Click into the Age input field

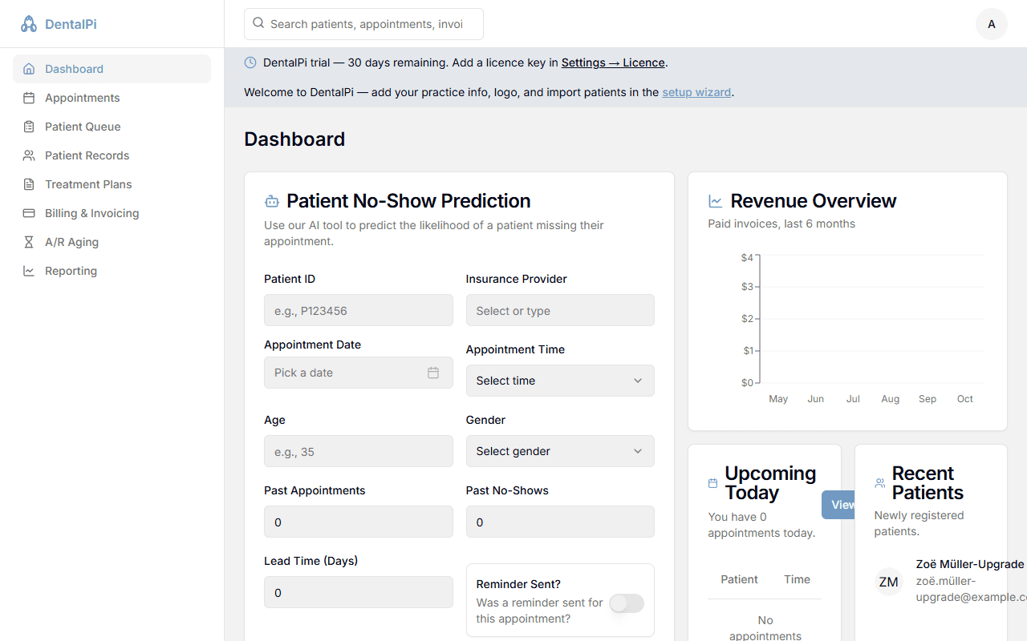click(x=359, y=451)
